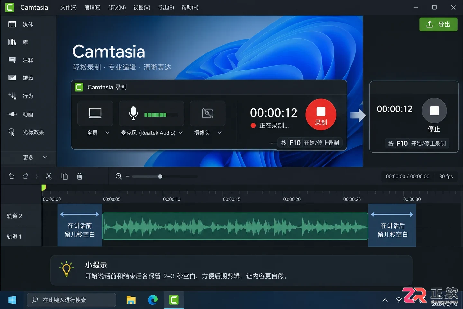This screenshot has width=463, height=309.
Task: Open the 库 (Library) panel
Action: (x=18, y=42)
